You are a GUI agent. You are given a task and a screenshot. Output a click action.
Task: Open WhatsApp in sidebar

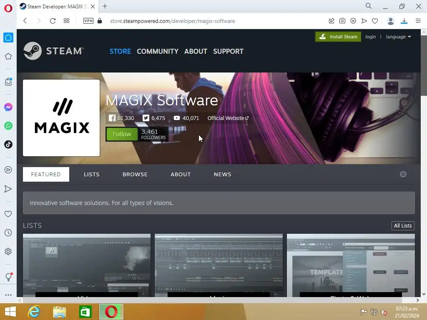8,126
